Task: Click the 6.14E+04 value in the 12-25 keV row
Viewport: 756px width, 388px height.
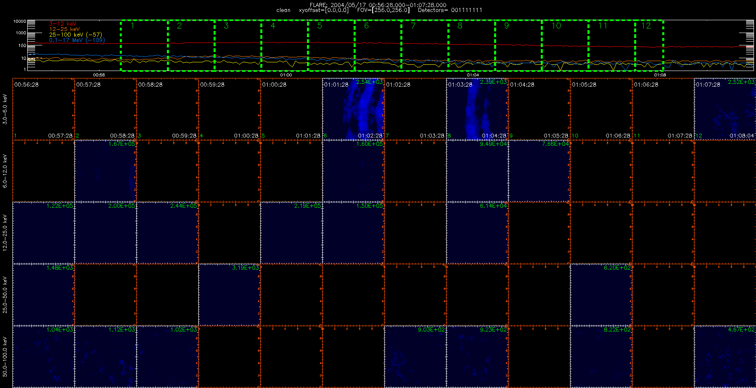Action: click(493, 206)
